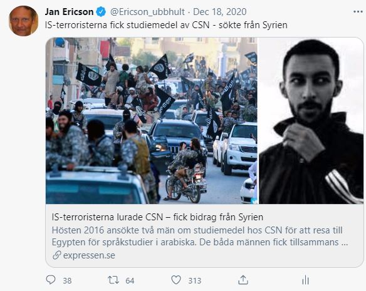Screen dimensions: 366x291
Task: Open the expressen.se domain link
Action: point(89,255)
